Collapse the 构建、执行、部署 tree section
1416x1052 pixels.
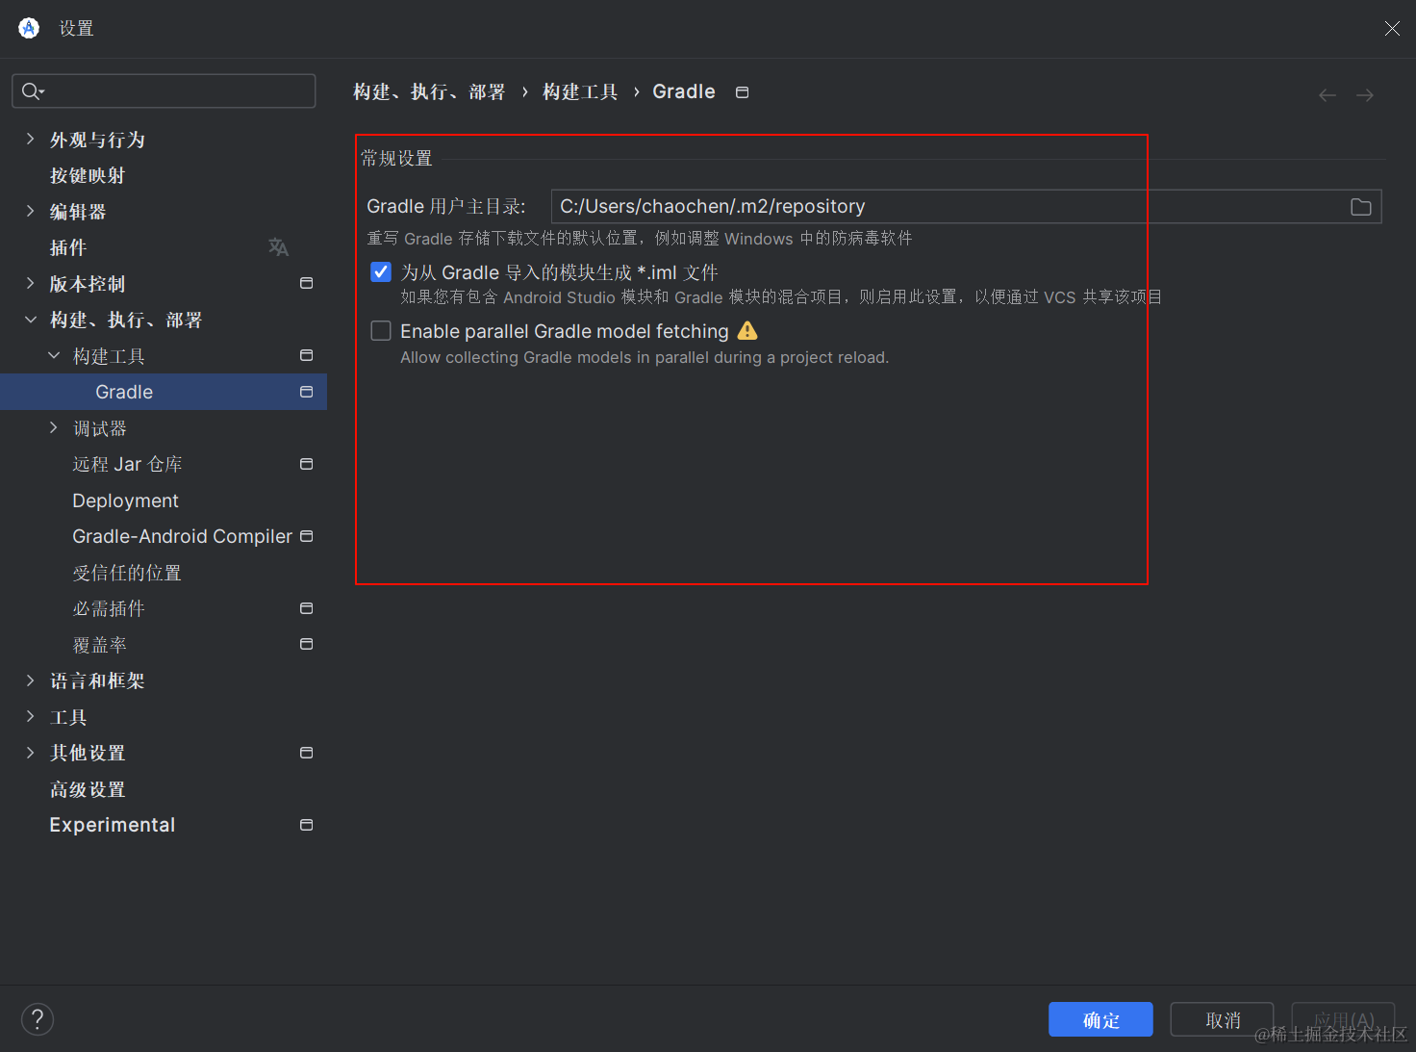[x=29, y=320]
